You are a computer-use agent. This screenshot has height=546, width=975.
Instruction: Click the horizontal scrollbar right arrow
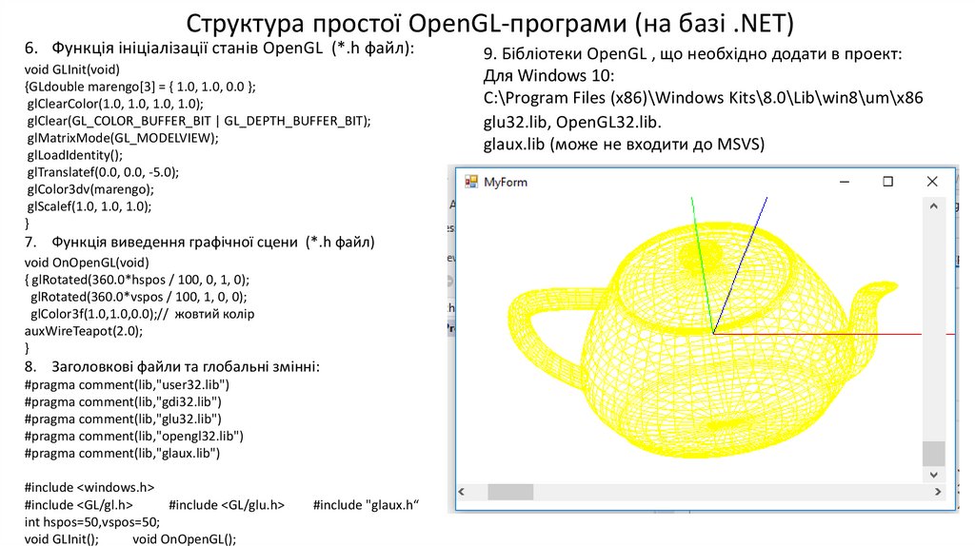(938, 492)
